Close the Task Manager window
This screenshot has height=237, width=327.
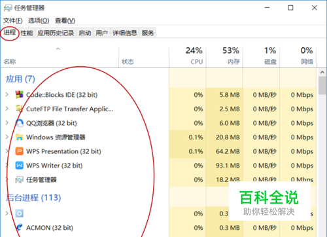pyautogui.click(x=314, y=8)
